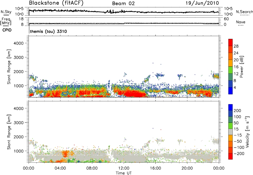Click 'Slant Range [km]' label of the power panel
This screenshot has width=253, height=175.
pos(9,67)
